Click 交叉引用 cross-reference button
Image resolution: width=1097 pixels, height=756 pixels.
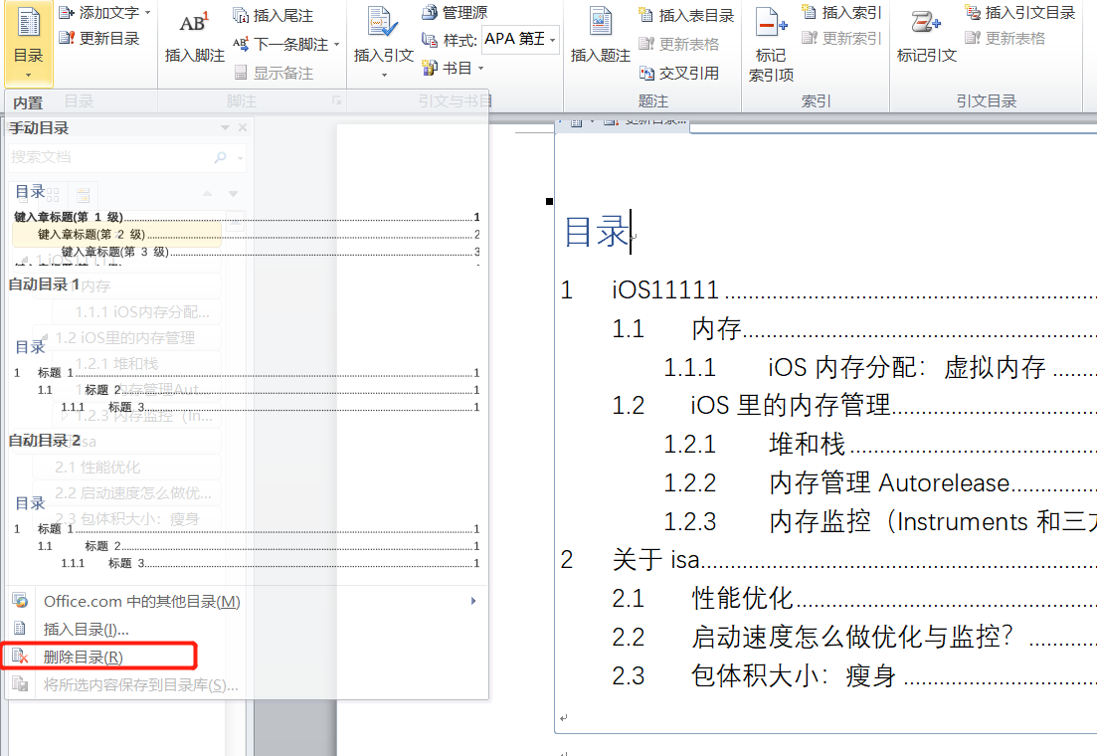click(x=688, y=74)
